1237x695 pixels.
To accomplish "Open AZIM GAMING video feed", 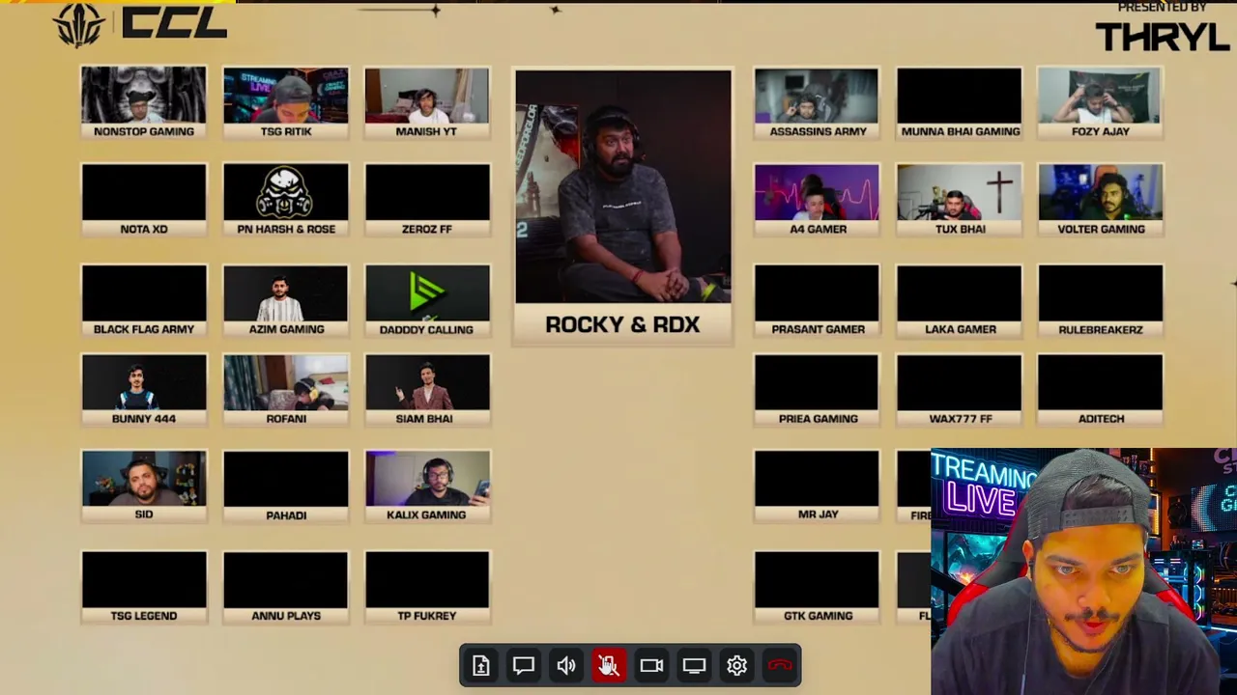I will pyautogui.click(x=286, y=300).
